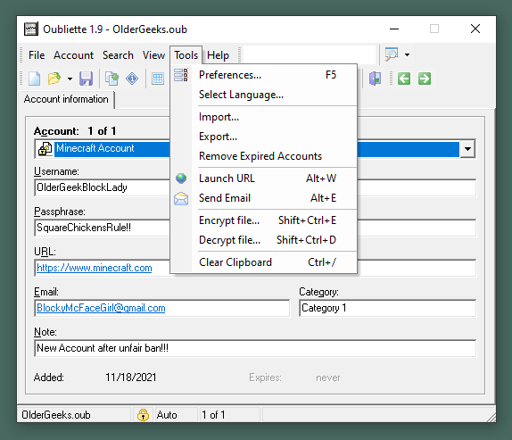This screenshot has width=512, height=440.
Task: Go to previous account with green left arrow
Action: click(x=404, y=79)
